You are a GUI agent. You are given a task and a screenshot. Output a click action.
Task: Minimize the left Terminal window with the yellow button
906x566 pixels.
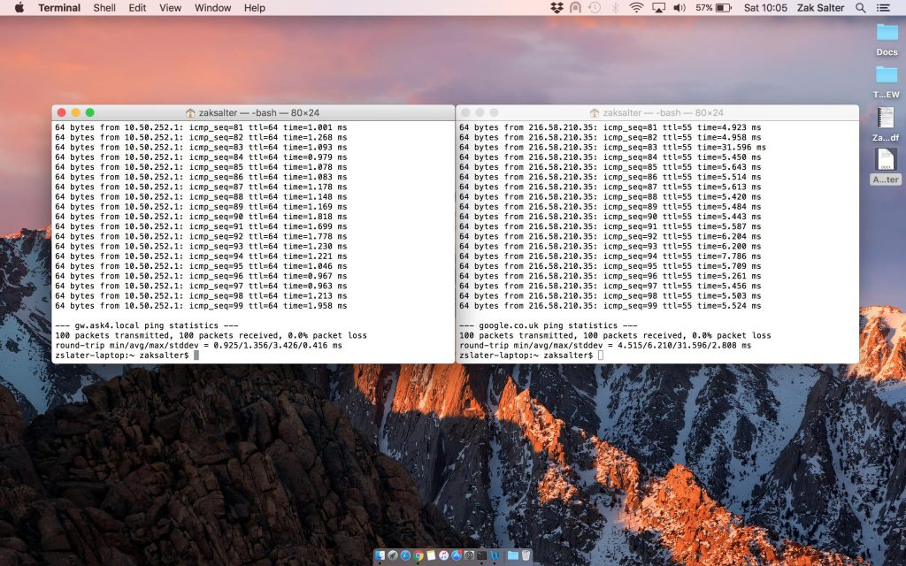pyautogui.click(x=75, y=112)
